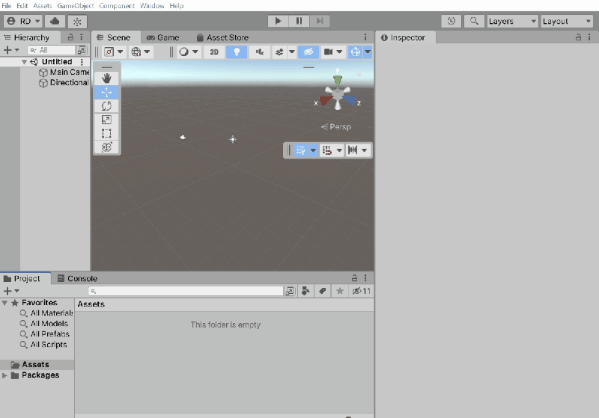The image size is (599, 418).
Task: Open the File menu
Action: 7,6
